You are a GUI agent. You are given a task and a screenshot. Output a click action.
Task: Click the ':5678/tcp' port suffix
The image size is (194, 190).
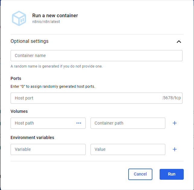coord(171,98)
